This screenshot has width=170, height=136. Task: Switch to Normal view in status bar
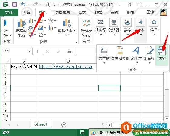pos(82,132)
